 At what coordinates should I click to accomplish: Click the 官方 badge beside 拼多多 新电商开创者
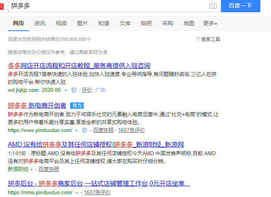click(77, 106)
